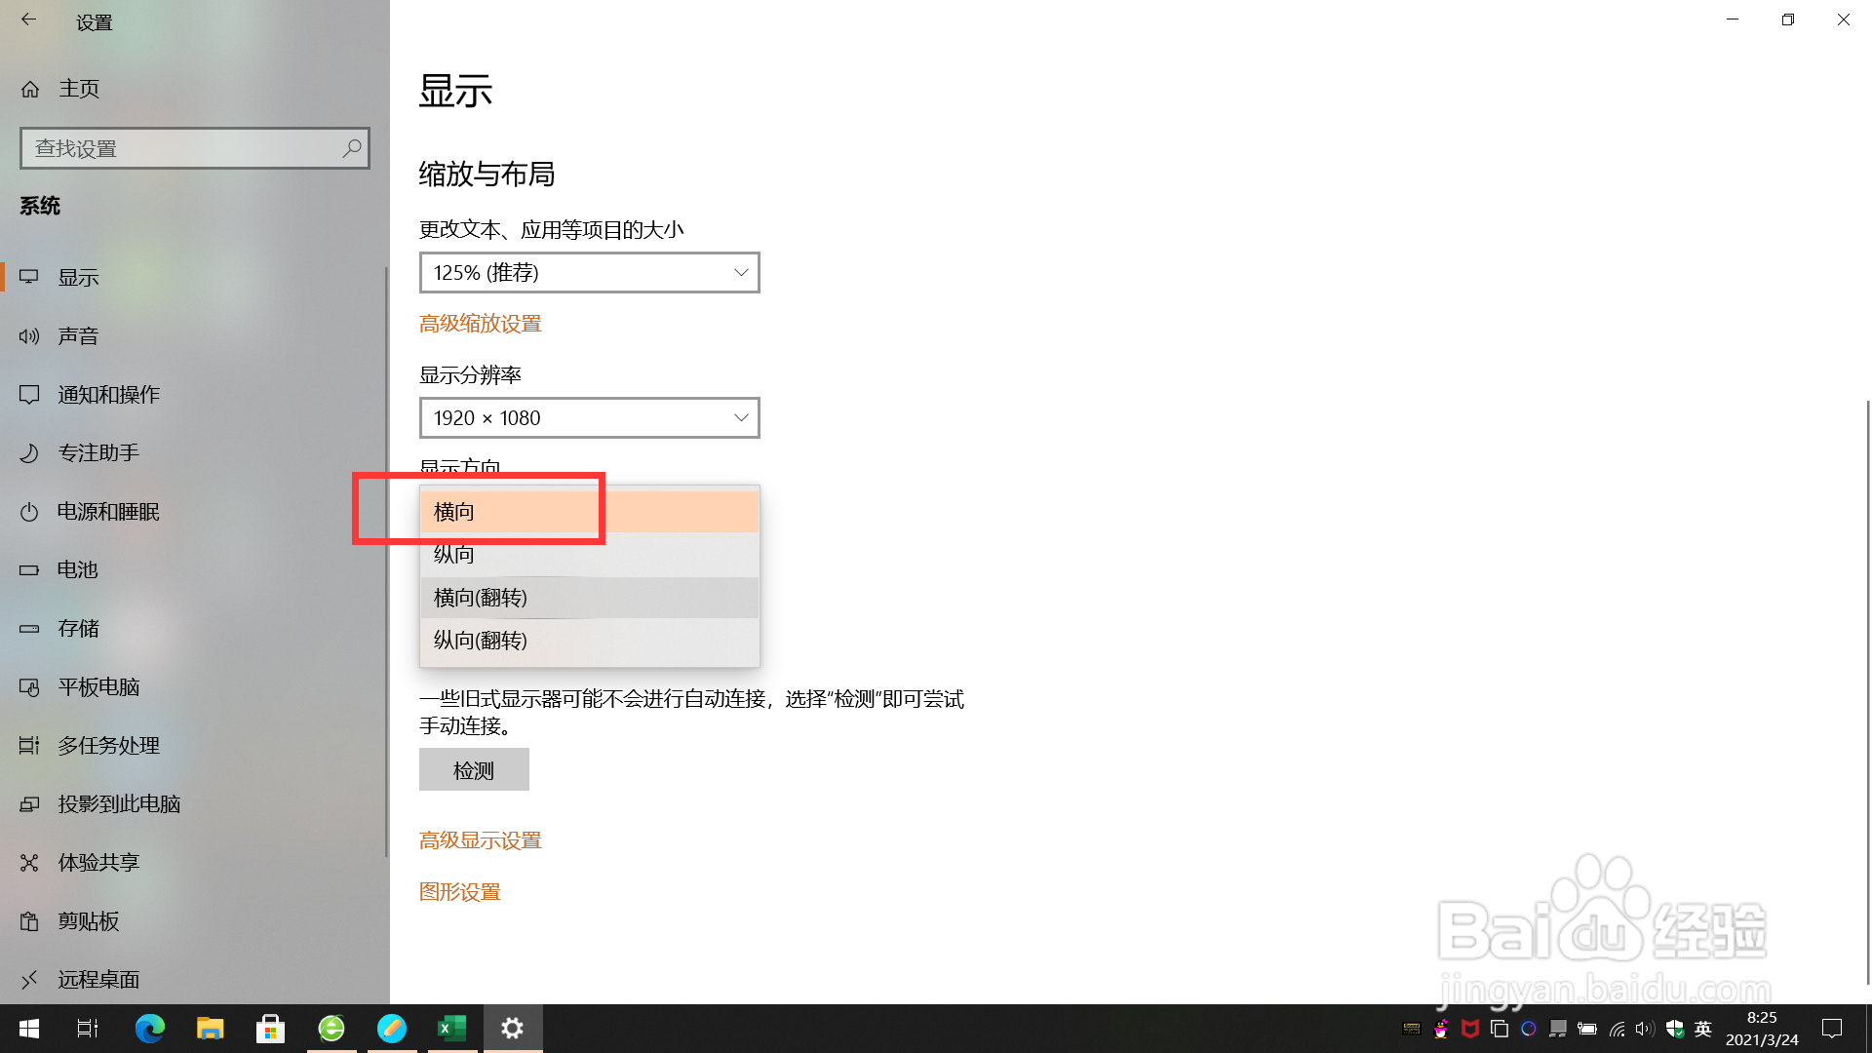Open Power & sleep settings
This screenshot has width=1872, height=1053.
point(109,511)
